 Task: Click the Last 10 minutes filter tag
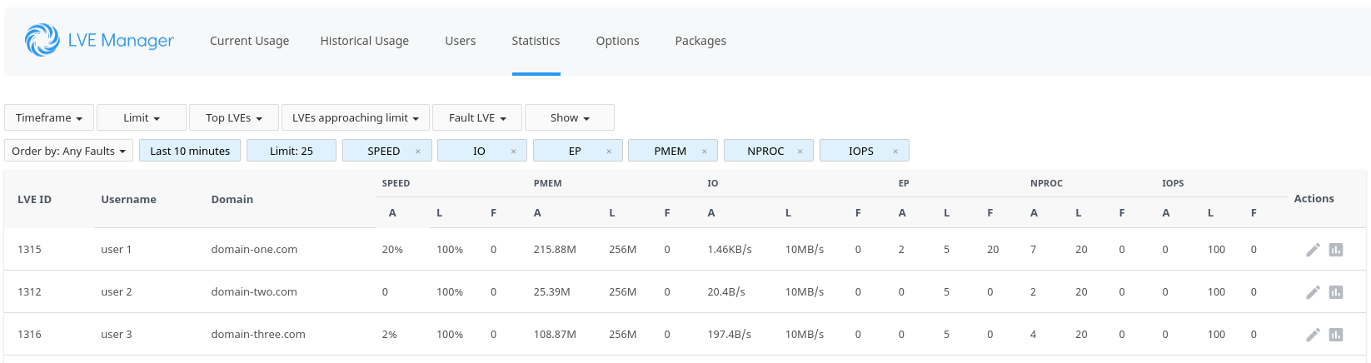tap(190, 151)
